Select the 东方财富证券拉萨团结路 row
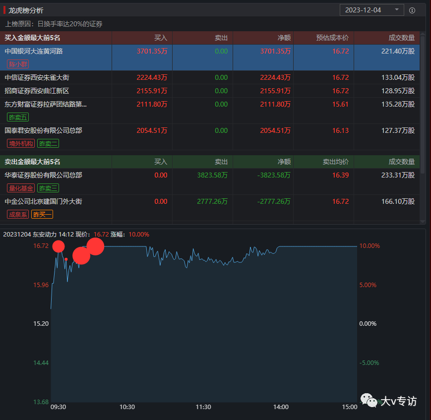Viewport: 431px width, 420px height. pyautogui.click(x=210, y=111)
